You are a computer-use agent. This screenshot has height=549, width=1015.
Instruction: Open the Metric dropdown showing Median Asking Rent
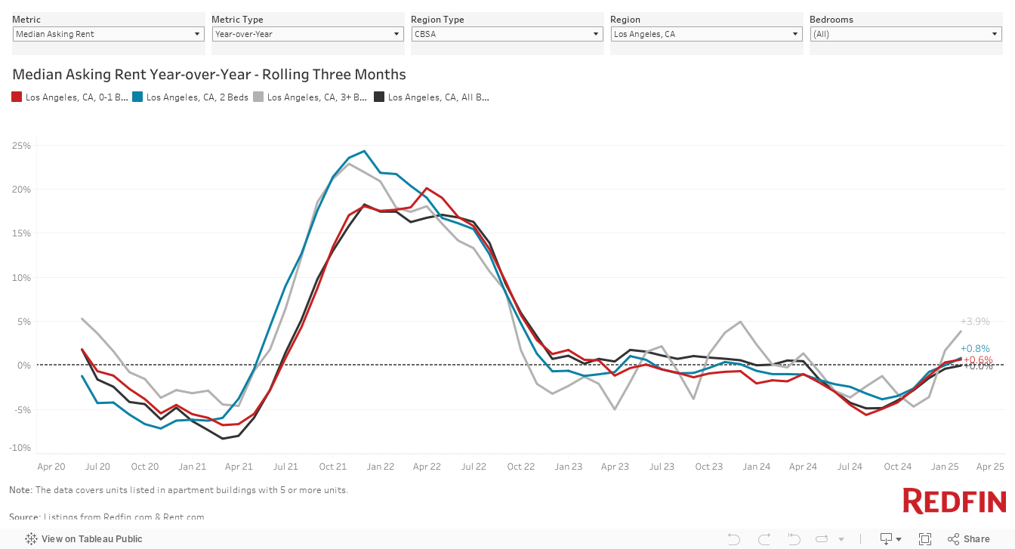tap(109, 34)
